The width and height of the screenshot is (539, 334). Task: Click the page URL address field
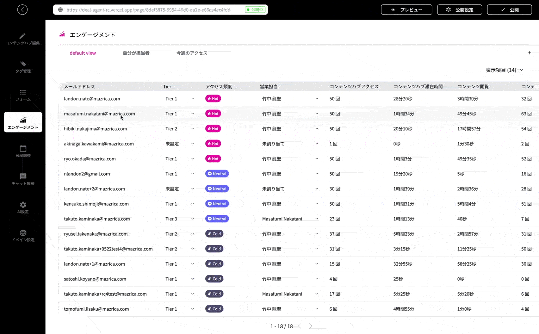click(149, 10)
